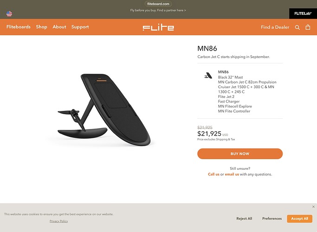
Task: Click Find a Dealer link
Action: pos(275,27)
